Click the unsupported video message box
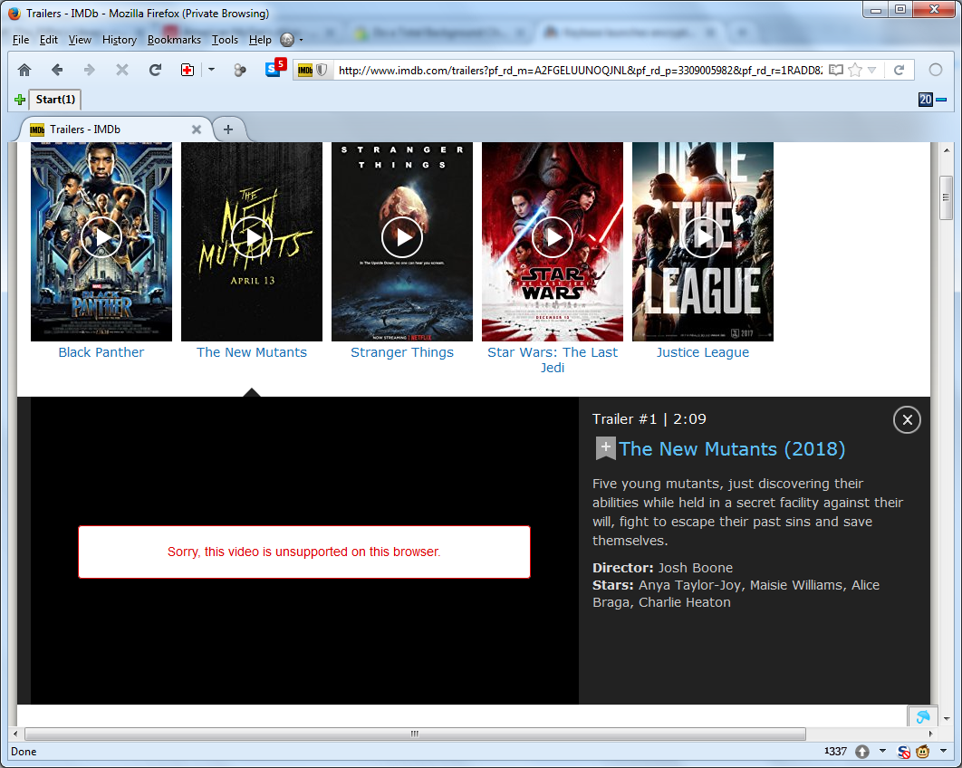Viewport: 962px width, 768px height. [x=304, y=552]
